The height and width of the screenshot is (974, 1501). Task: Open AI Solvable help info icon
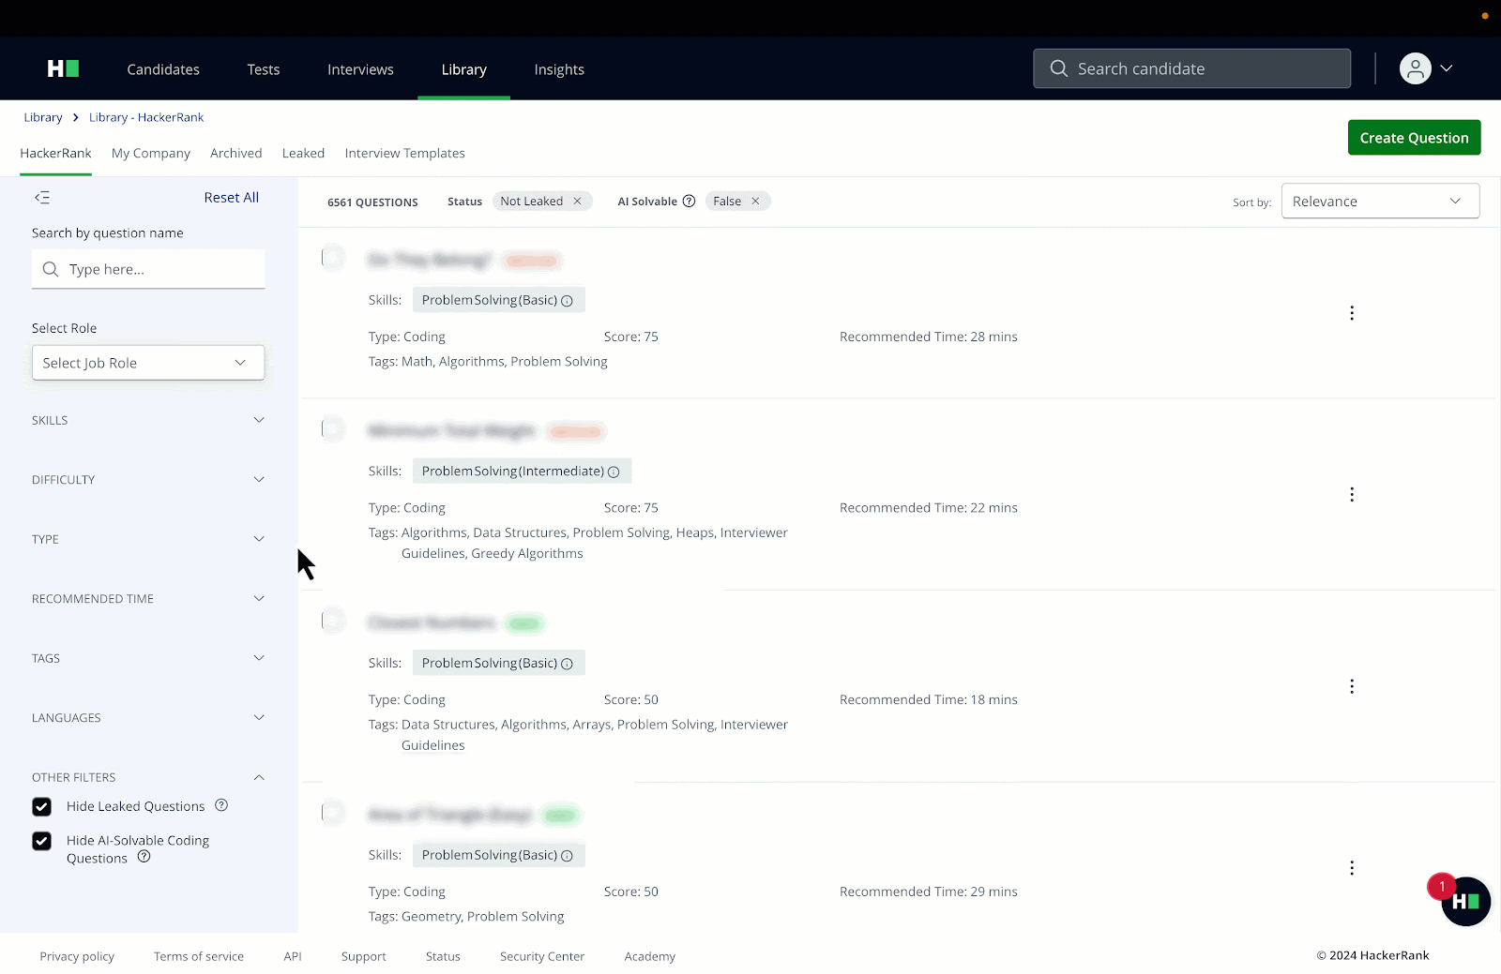tap(689, 201)
